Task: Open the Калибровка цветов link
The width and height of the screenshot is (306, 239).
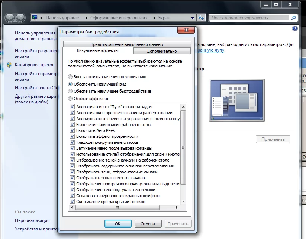Action: [x=35, y=65]
